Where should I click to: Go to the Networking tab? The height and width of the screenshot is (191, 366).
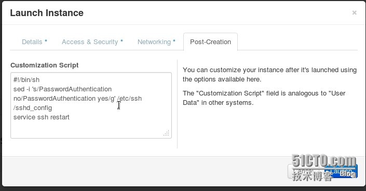(156, 42)
